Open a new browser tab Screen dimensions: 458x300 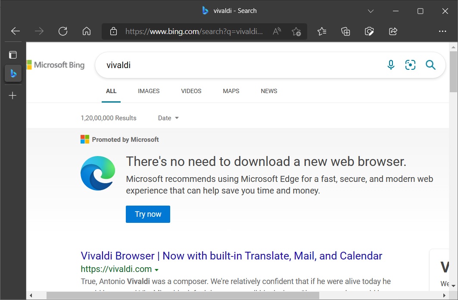coord(13,95)
